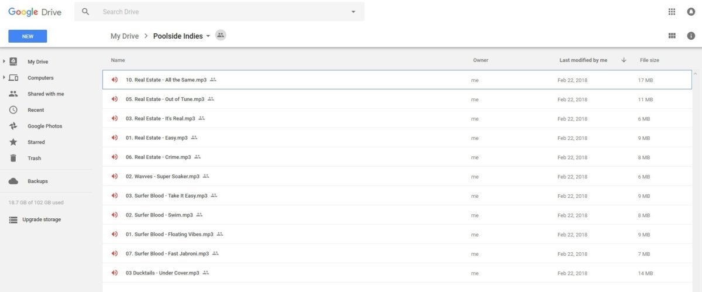
Task: Sort by the Name column header
Action: pyautogui.click(x=118, y=60)
